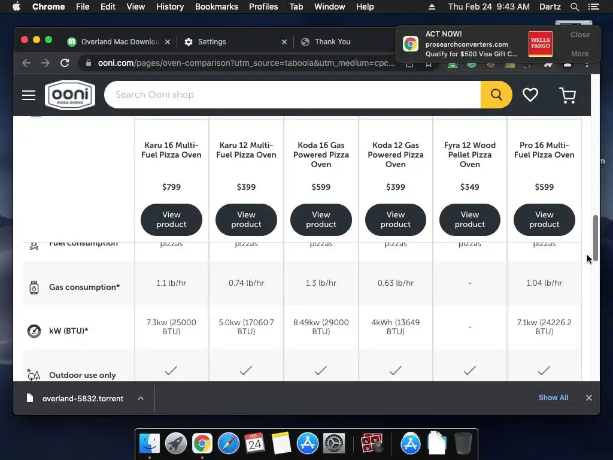Open the Bookmarks menu
The width and height of the screenshot is (613, 460).
(217, 7)
